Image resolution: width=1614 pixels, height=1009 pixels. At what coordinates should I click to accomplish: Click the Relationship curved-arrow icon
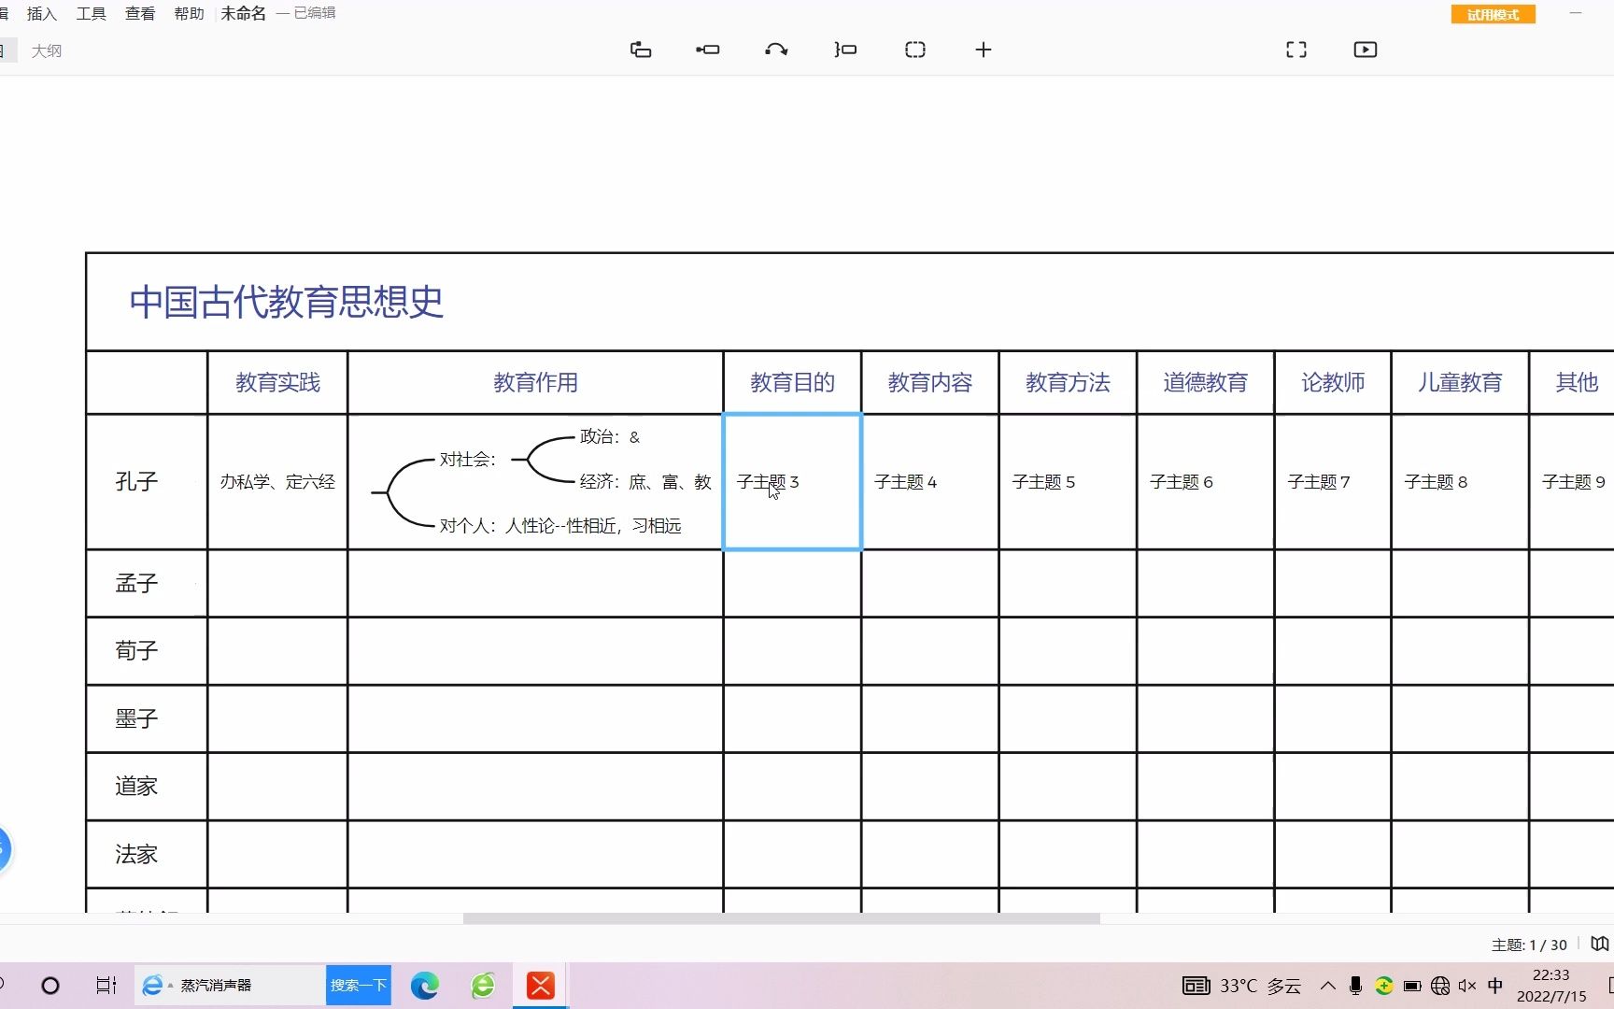(x=776, y=50)
